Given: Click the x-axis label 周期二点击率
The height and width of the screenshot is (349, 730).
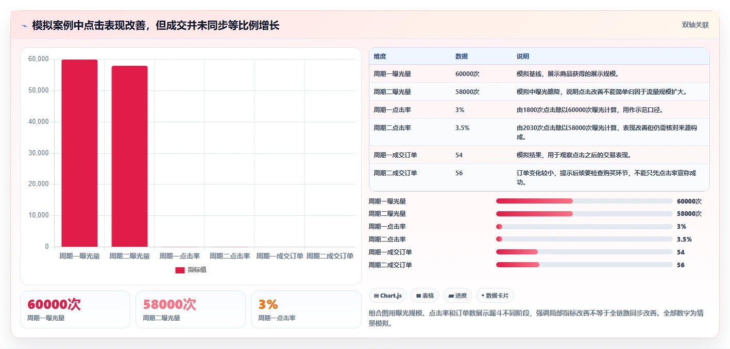Looking at the screenshot, I should point(229,256).
